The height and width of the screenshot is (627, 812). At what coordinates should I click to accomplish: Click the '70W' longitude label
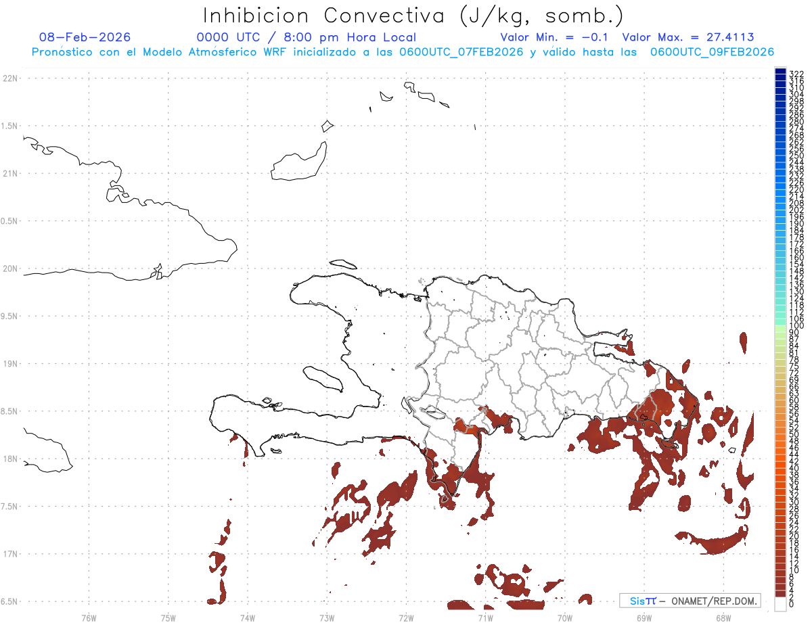tap(565, 618)
